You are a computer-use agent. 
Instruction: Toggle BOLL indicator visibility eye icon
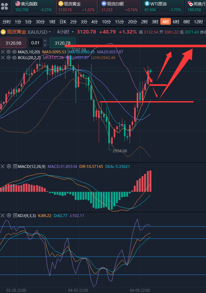(x=14, y=57)
